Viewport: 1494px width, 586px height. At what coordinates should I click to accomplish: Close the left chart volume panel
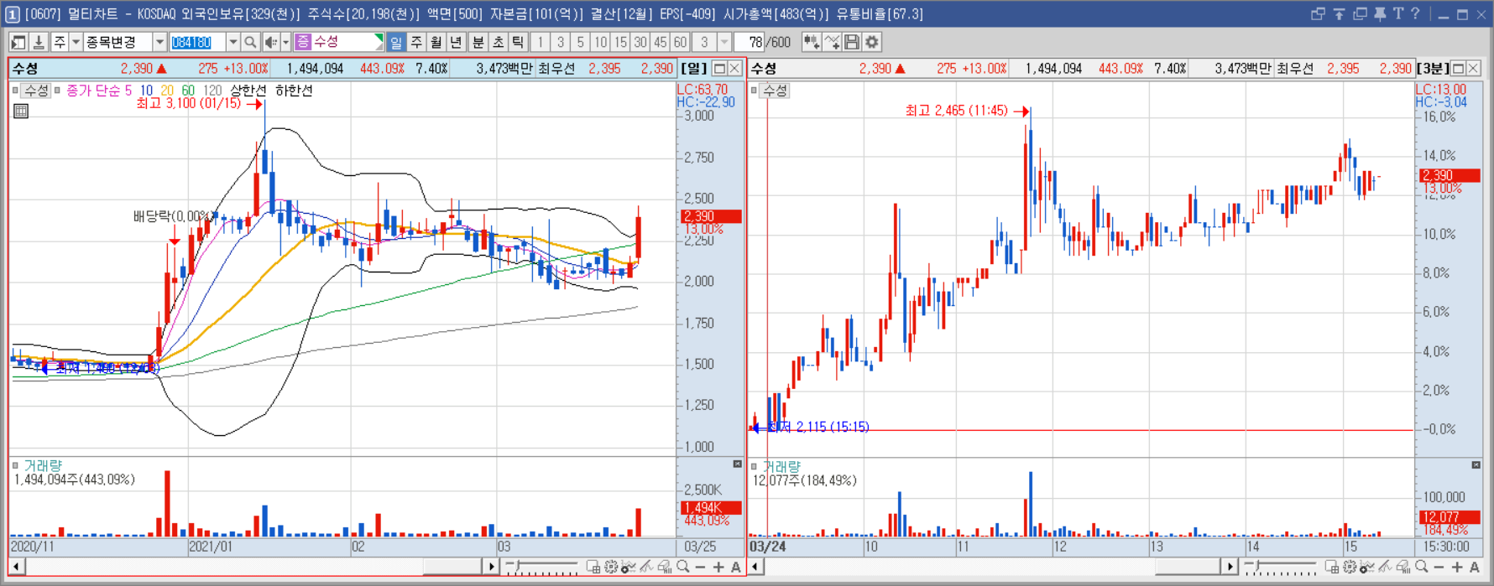(738, 464)
